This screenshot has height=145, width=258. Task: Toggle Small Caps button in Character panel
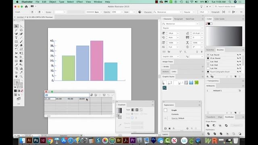169,52
